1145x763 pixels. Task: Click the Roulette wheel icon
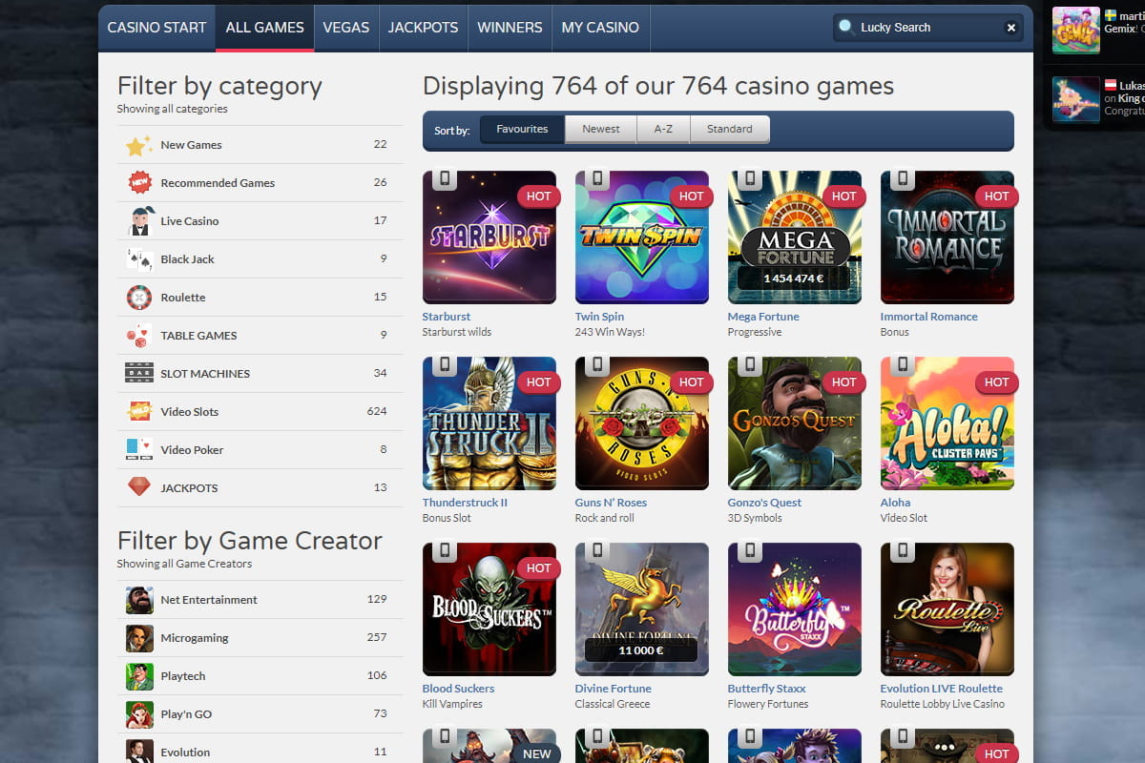click(x=139, y=298)
